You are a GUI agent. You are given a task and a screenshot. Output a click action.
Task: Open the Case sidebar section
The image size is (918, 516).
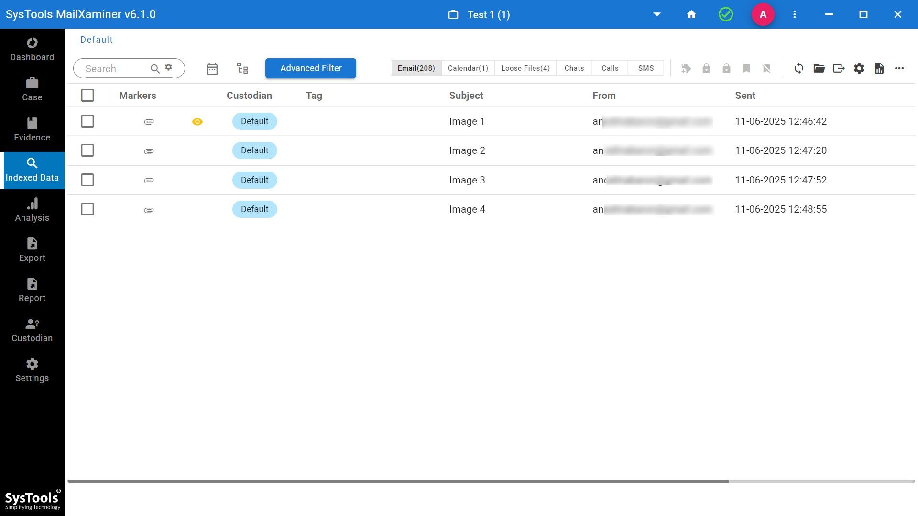pos(32,90)
